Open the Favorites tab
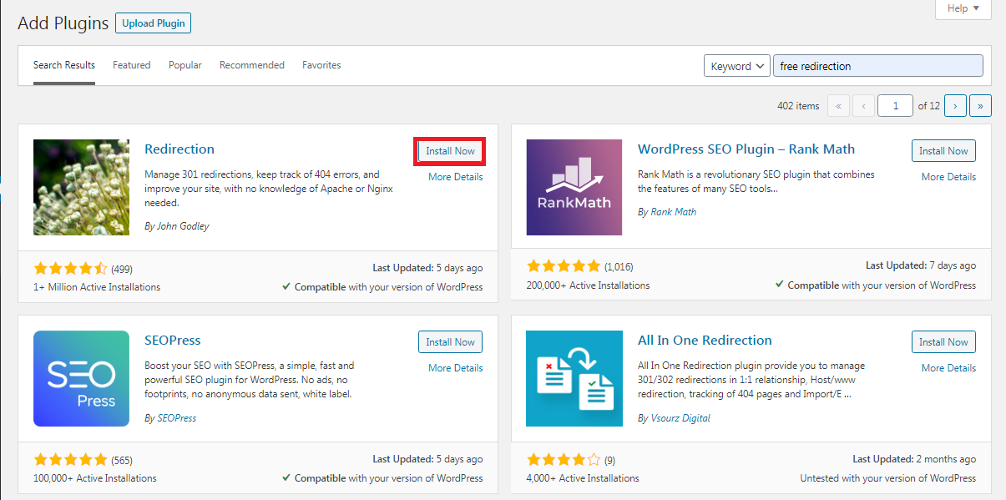 coord(321,65)
